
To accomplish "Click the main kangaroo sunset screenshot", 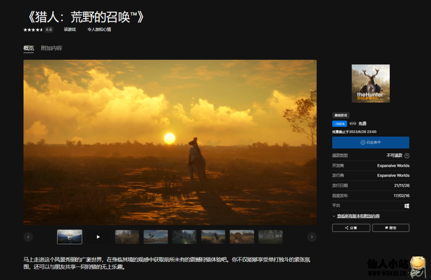I will tap(170, 142).
